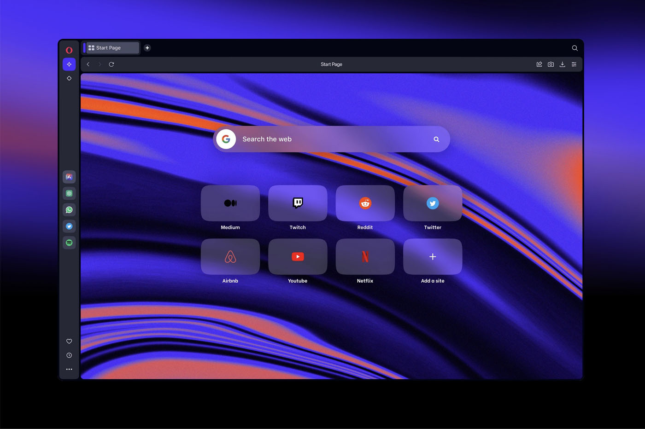Open Easy Setup sliders icon
Screen dimensions: 645x429
pos(574,64)
